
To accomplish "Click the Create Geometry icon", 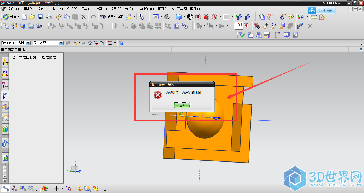I will click(23, 26).
